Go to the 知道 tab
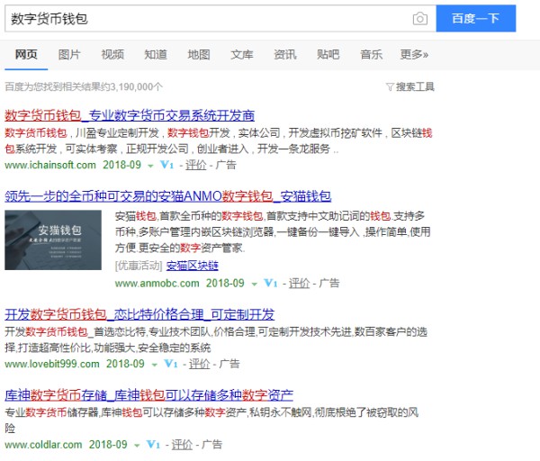 (156, 54)
